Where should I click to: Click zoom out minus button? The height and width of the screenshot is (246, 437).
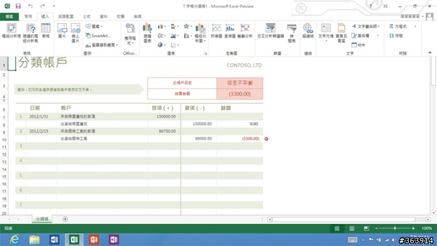[376, 228]
